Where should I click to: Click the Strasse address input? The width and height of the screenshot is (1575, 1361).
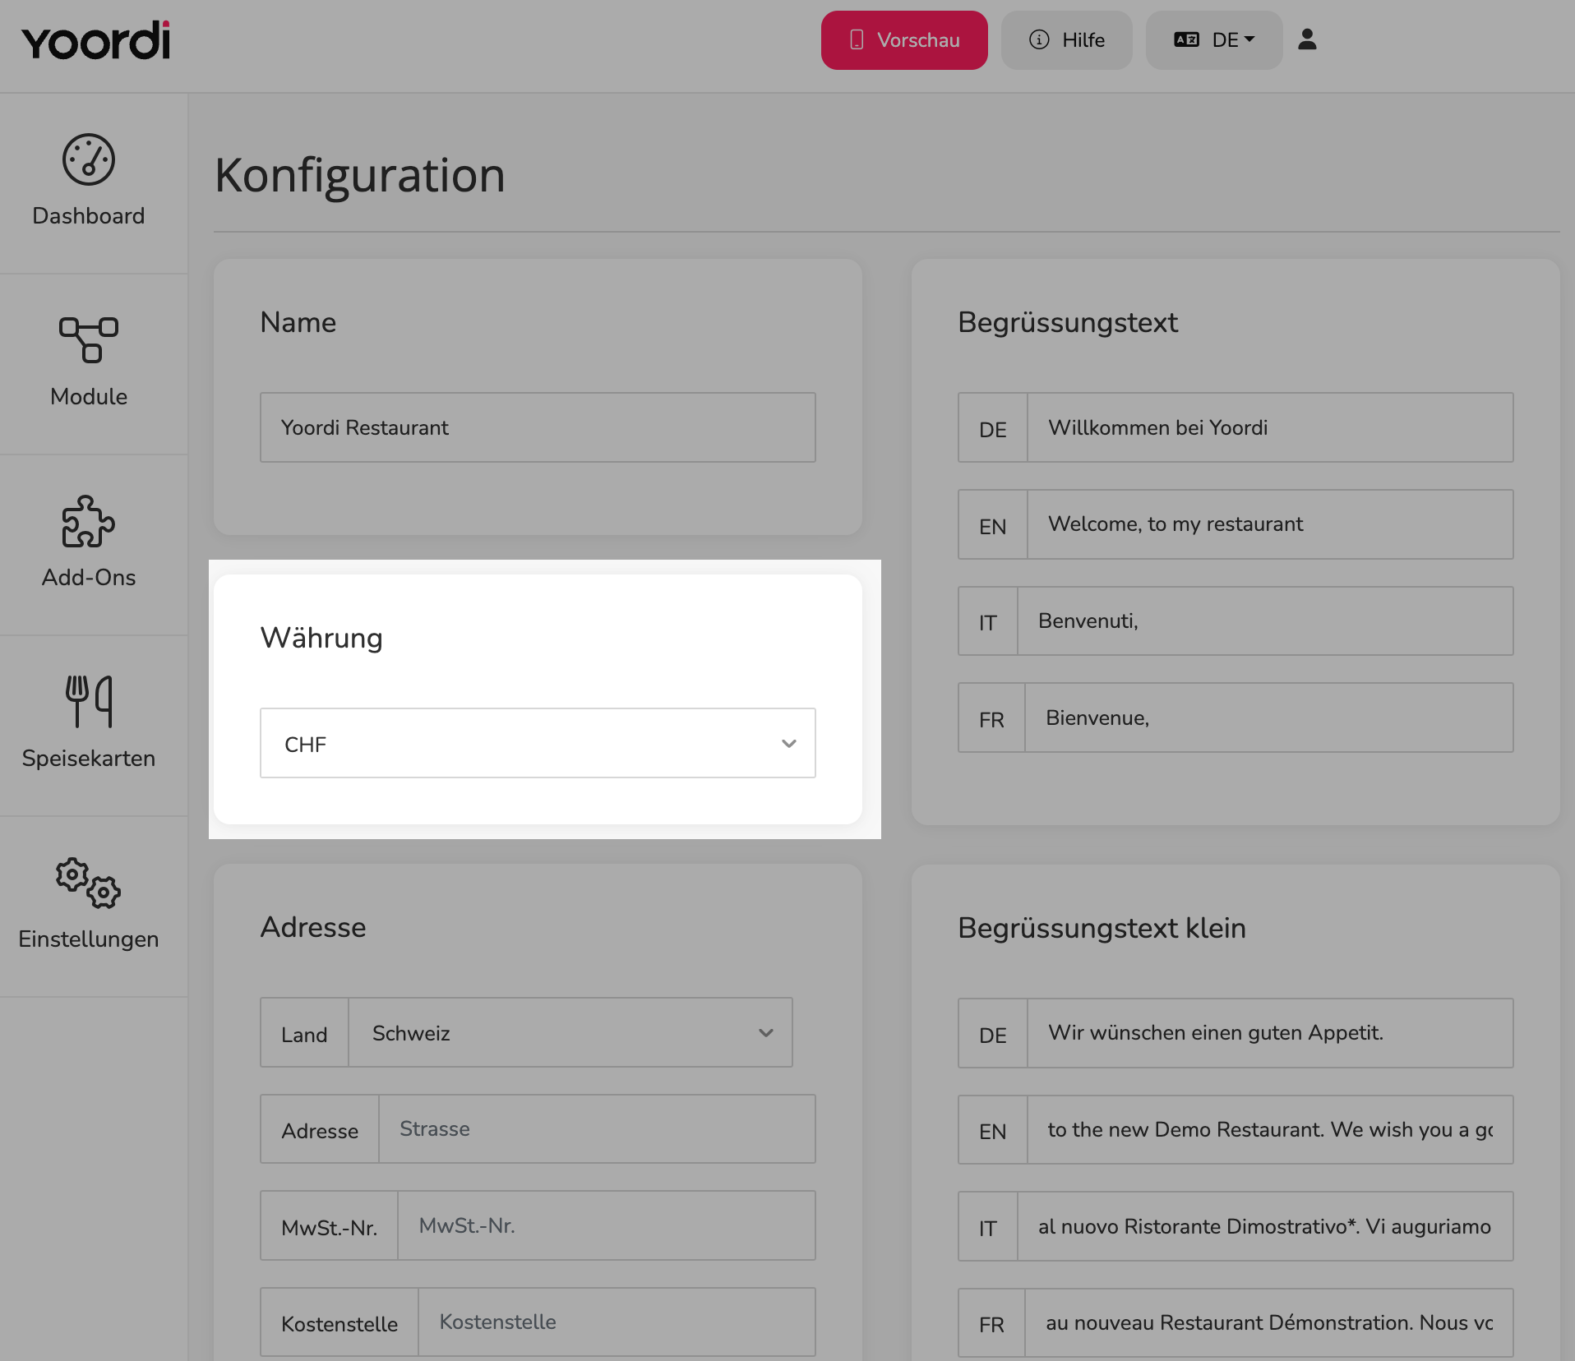click(x=597, y=1129)
